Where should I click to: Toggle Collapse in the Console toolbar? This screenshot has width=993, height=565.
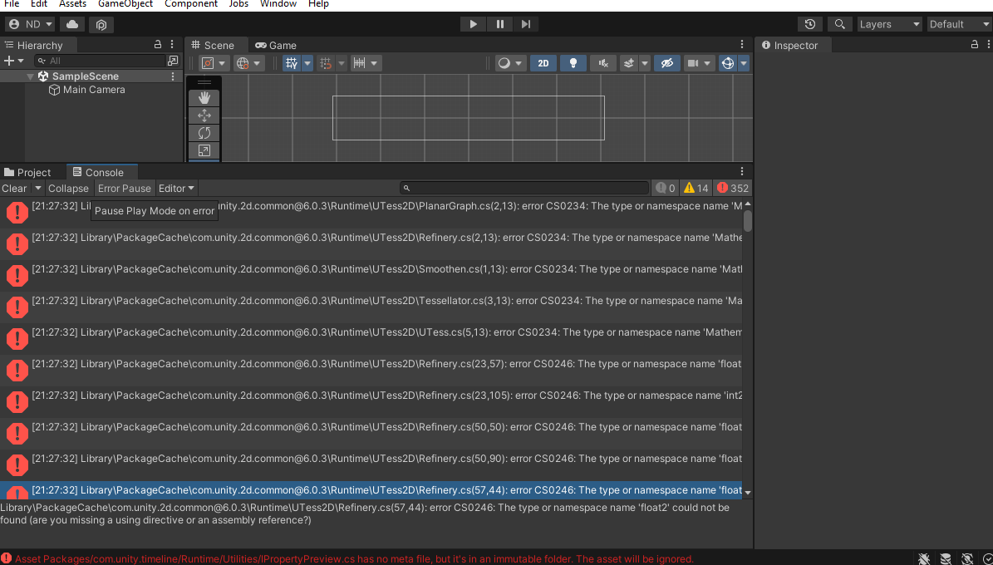(x=68, y=188)
